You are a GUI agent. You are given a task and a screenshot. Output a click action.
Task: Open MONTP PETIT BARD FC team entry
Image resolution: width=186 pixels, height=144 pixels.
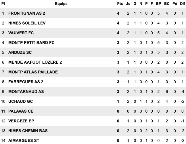31,43
